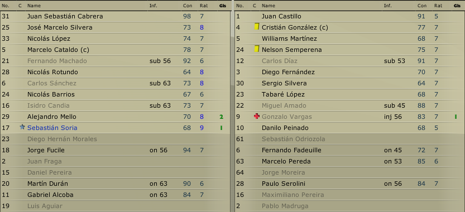Click José Marcelo Silvera's rating of 8
Screen dimensions: 465x212
[202, 27]
